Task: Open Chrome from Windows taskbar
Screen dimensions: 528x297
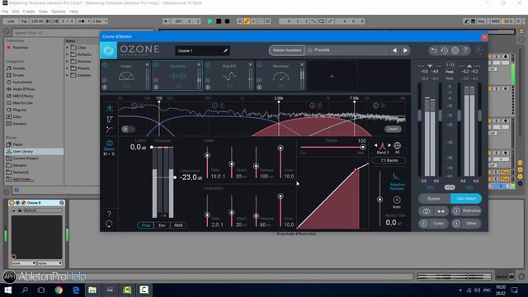Action: [59, 290]
